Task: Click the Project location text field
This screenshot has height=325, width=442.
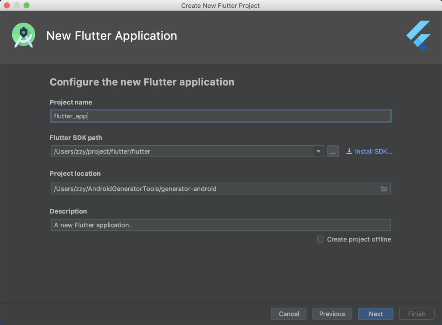Action: [214, 189]
